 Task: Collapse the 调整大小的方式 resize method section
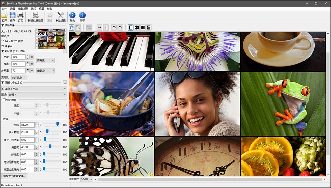click(x=3, y=82)
